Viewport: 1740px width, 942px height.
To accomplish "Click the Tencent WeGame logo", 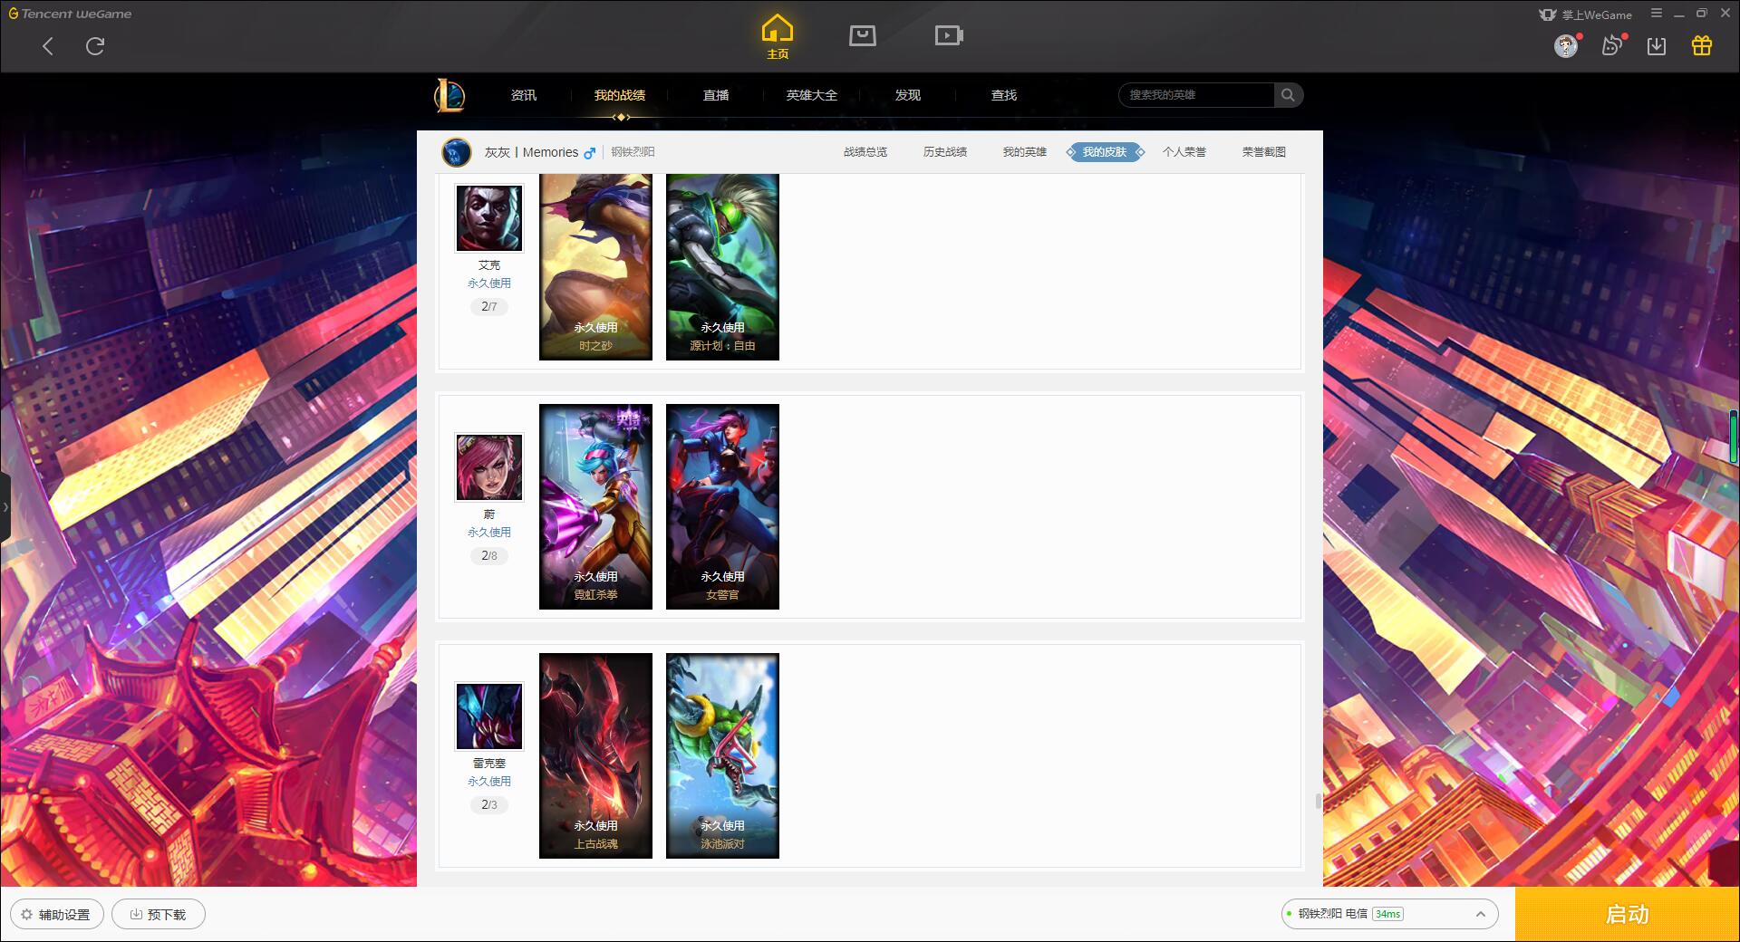I will click(x=70, y=14).
